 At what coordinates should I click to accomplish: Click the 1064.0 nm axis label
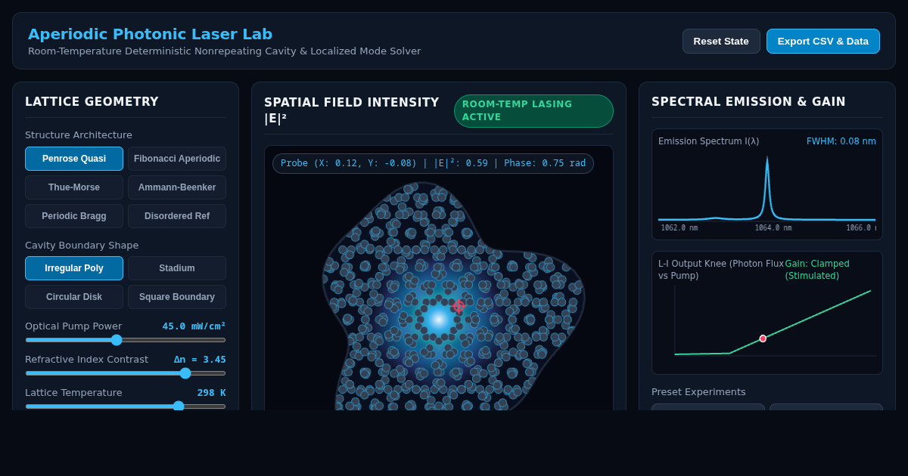(773, 228)
